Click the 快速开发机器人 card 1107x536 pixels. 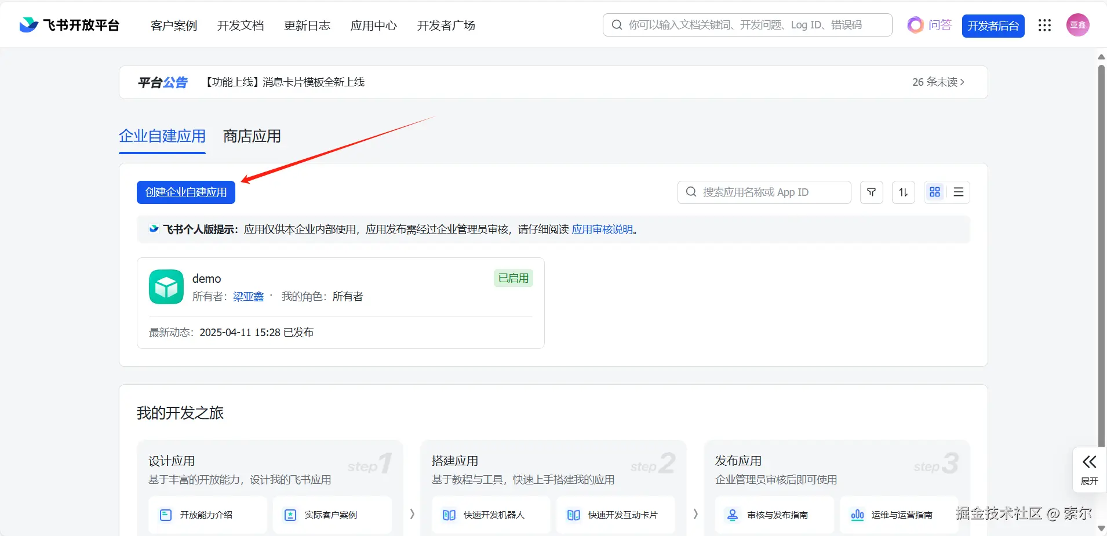(491, 515)
